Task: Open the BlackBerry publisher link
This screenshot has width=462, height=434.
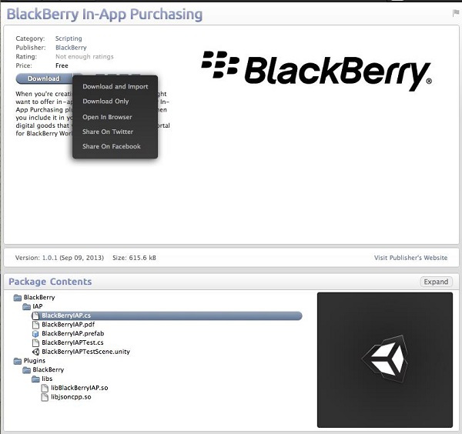Action: 71,48
